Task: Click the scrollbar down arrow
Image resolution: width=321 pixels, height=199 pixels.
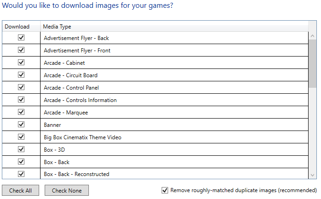Action: 312,175
